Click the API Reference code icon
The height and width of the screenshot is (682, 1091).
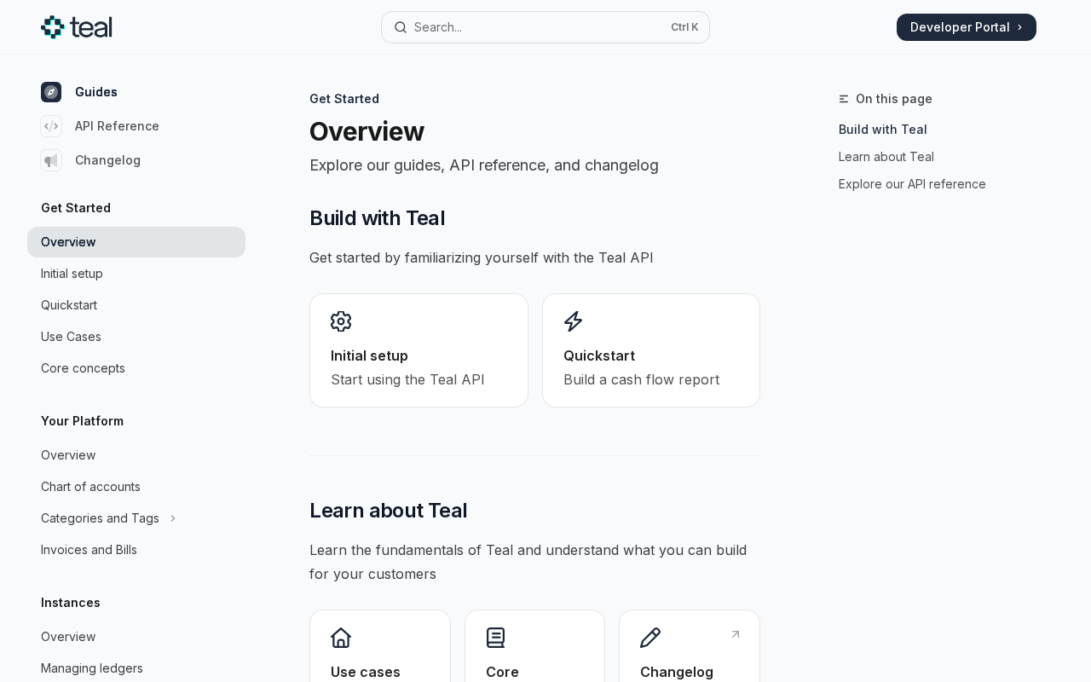click(51, 126)
